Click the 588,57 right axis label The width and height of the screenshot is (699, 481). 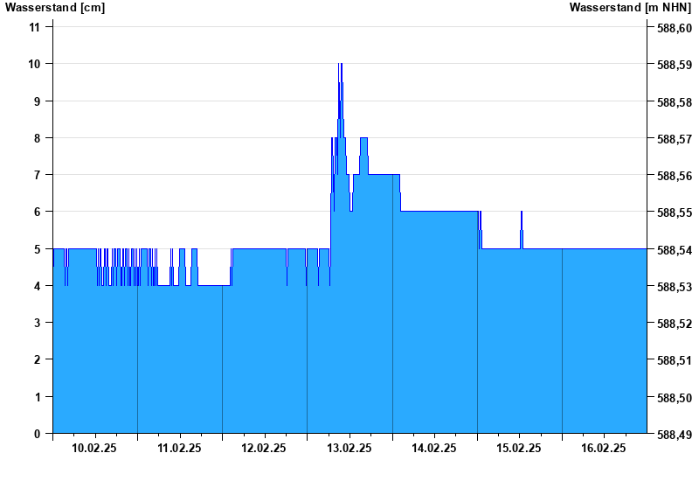675,139
